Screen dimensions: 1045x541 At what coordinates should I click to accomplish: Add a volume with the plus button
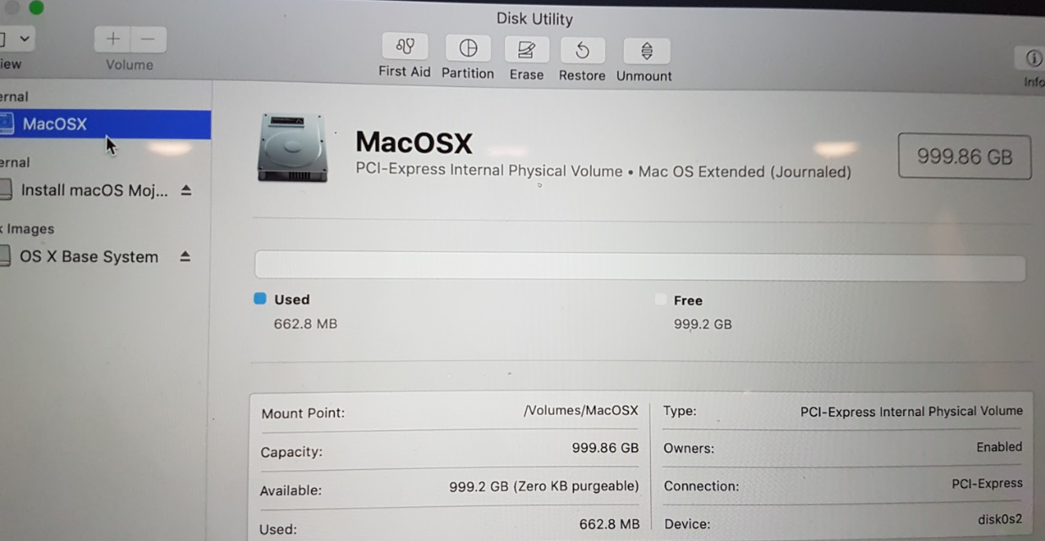pyautogui.click(x=112, y=39)
